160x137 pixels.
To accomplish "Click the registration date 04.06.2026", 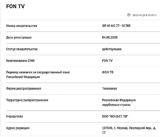I will (110, 37).
